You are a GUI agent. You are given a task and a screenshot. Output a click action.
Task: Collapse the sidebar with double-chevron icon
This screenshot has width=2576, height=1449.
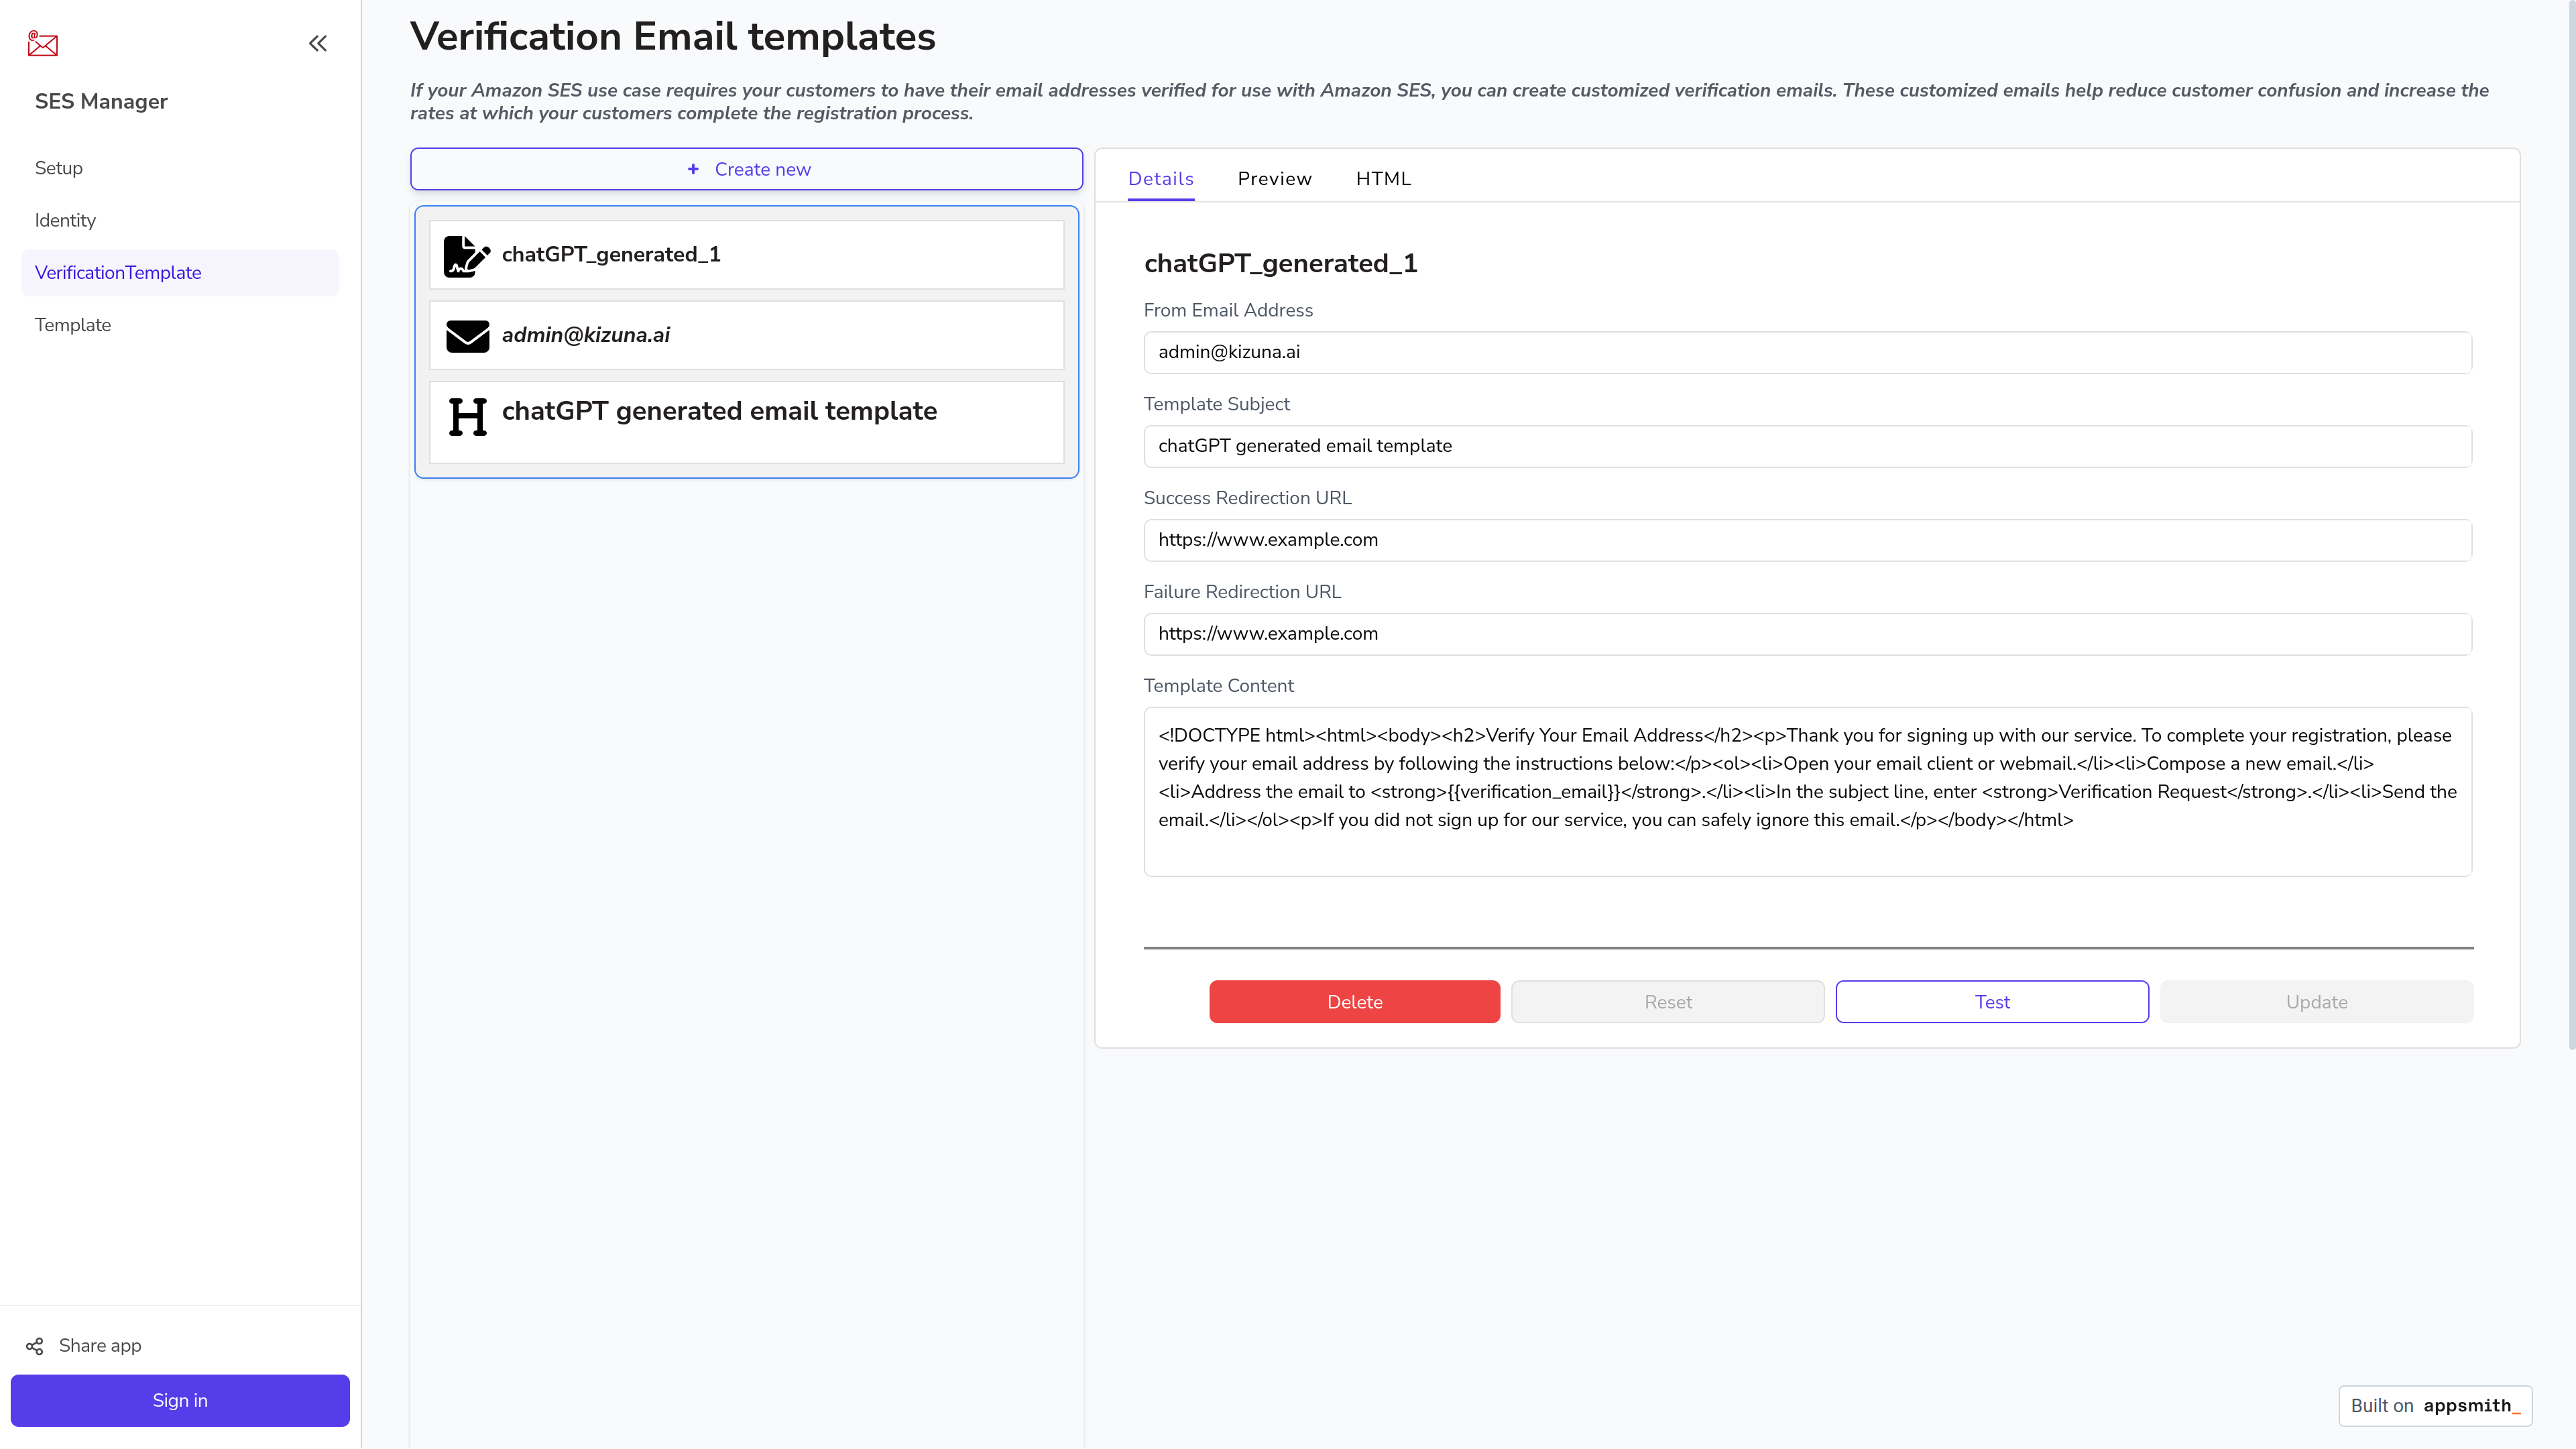tap(318, 43)
